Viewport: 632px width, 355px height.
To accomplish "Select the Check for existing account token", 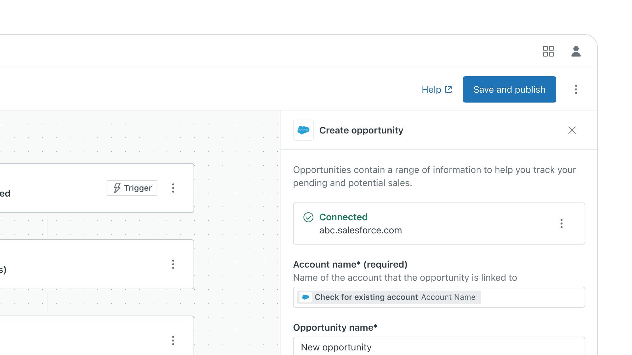I will pyautogui.click(x=389, y=297).
